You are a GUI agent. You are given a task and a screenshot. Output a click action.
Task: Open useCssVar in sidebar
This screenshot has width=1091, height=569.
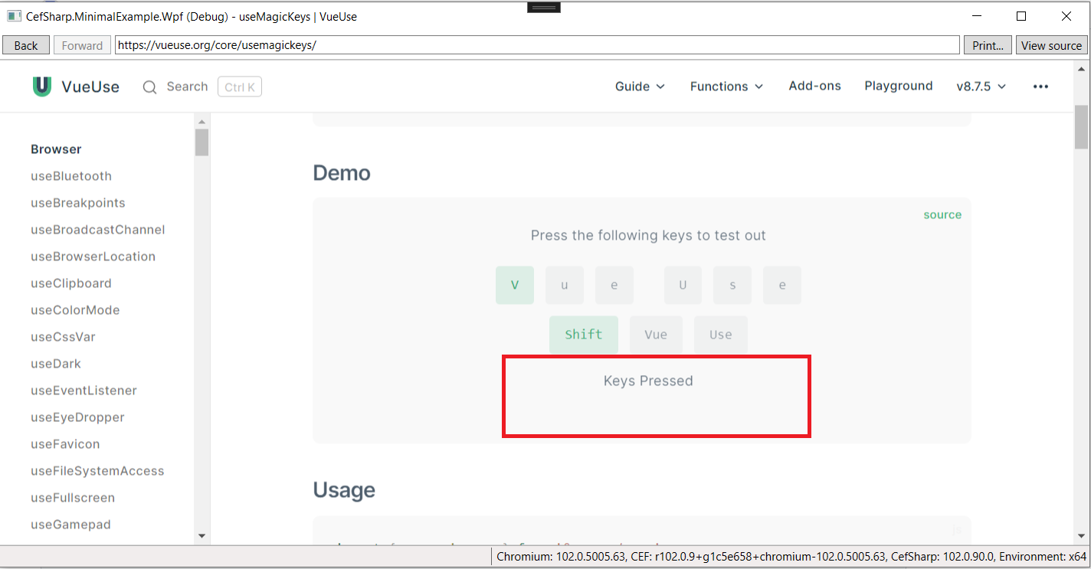click(x=63, y=337)
